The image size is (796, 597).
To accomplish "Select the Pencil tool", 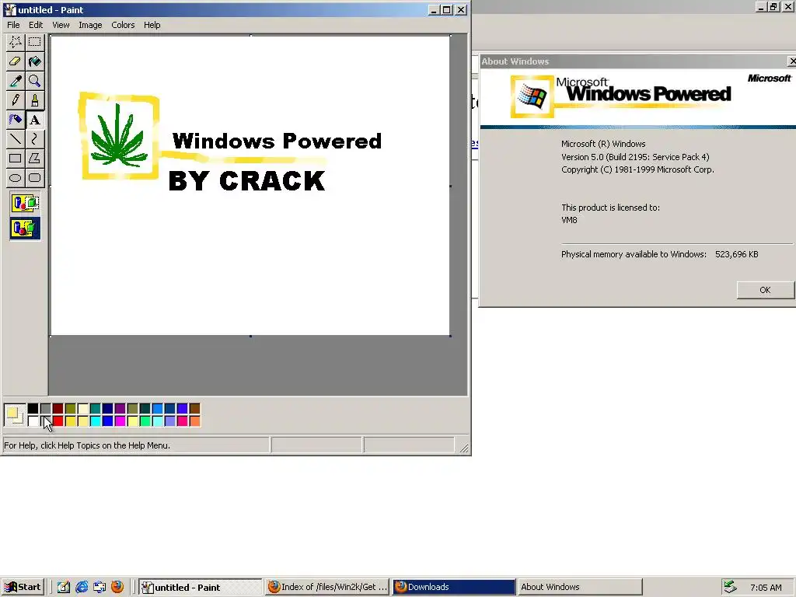I will tap(16, 100).
